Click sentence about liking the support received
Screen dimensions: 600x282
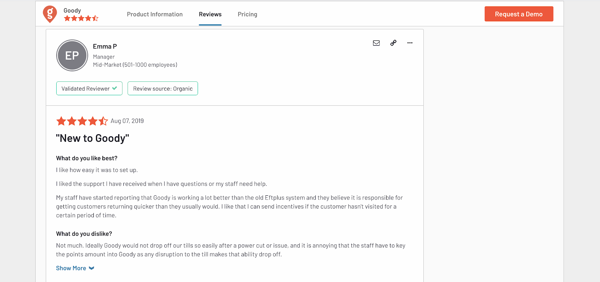(x=162, y=184)
